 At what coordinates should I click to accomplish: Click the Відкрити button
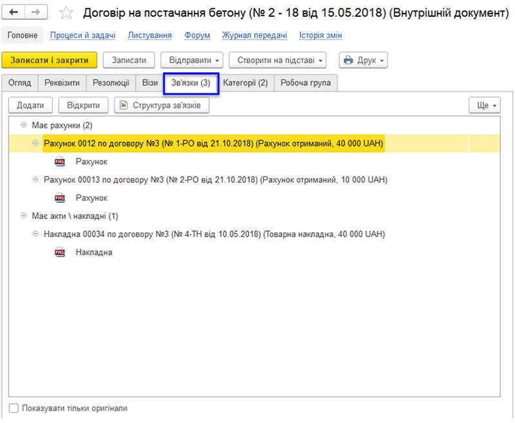[x=83, y=105]
